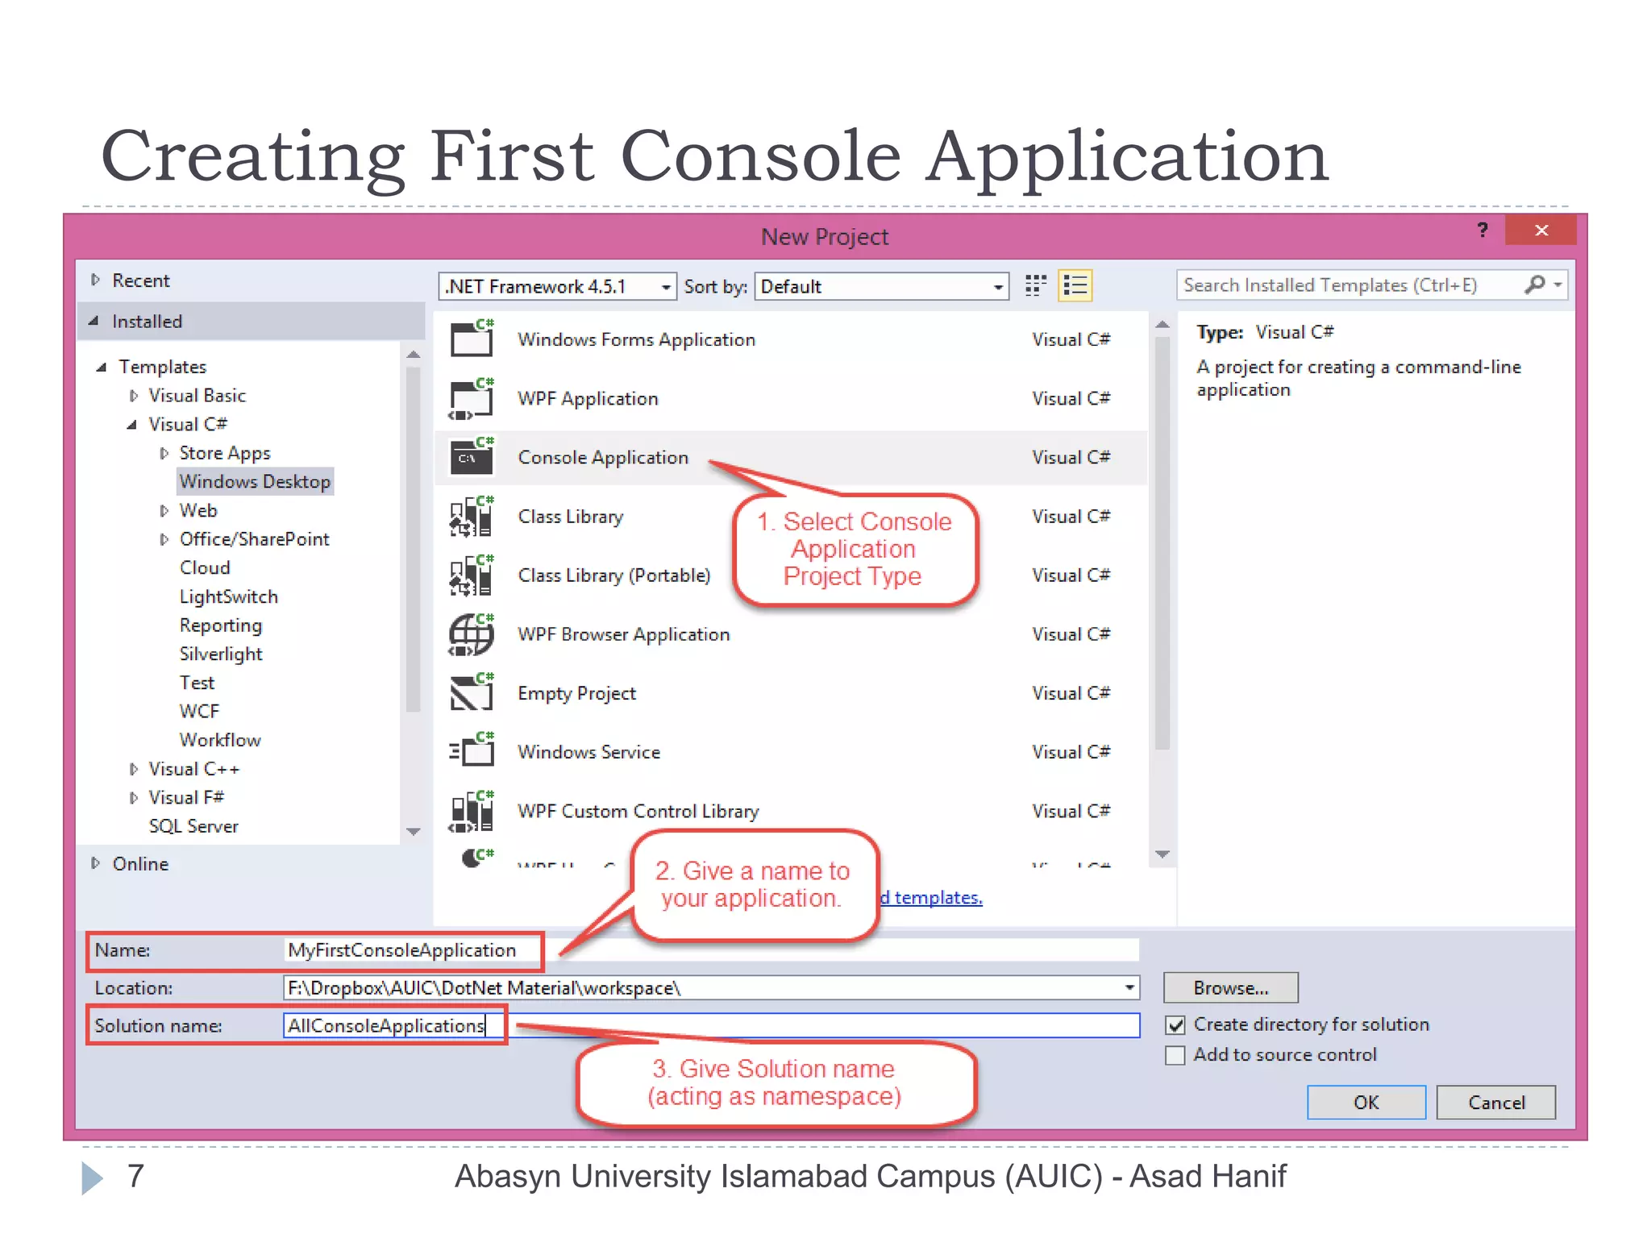This screenshot has height=1238, width=1651.
Task: Click the Class Library template icon
Action: [472, 516]
